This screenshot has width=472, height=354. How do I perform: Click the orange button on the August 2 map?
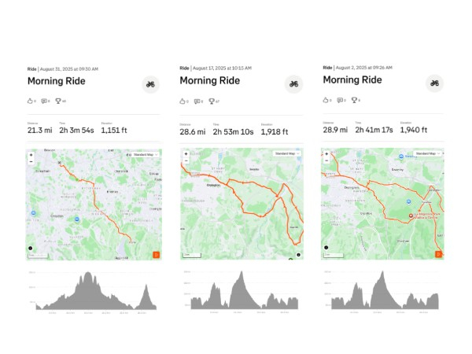[438, 254]
